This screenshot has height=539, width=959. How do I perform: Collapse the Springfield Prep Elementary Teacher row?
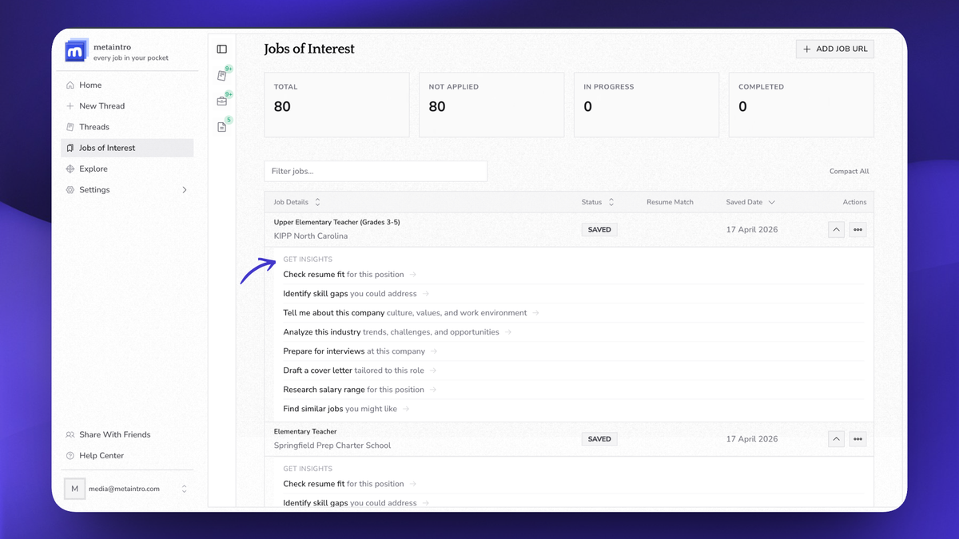pos(836,439)
